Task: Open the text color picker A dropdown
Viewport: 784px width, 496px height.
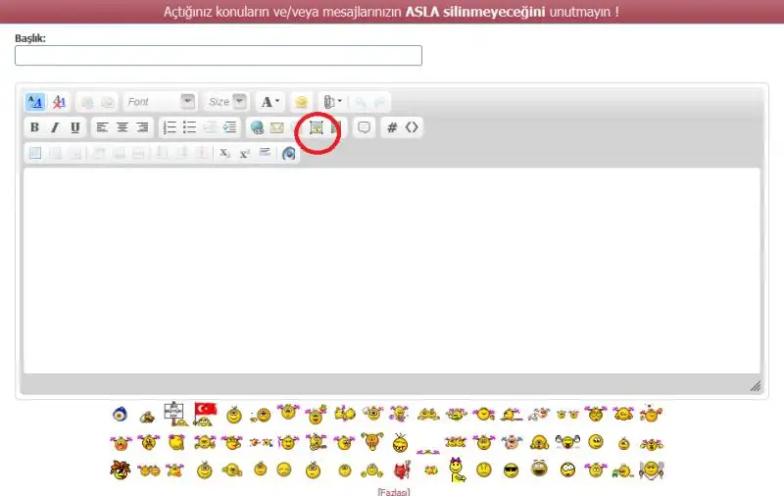Action: coord(269,102)
